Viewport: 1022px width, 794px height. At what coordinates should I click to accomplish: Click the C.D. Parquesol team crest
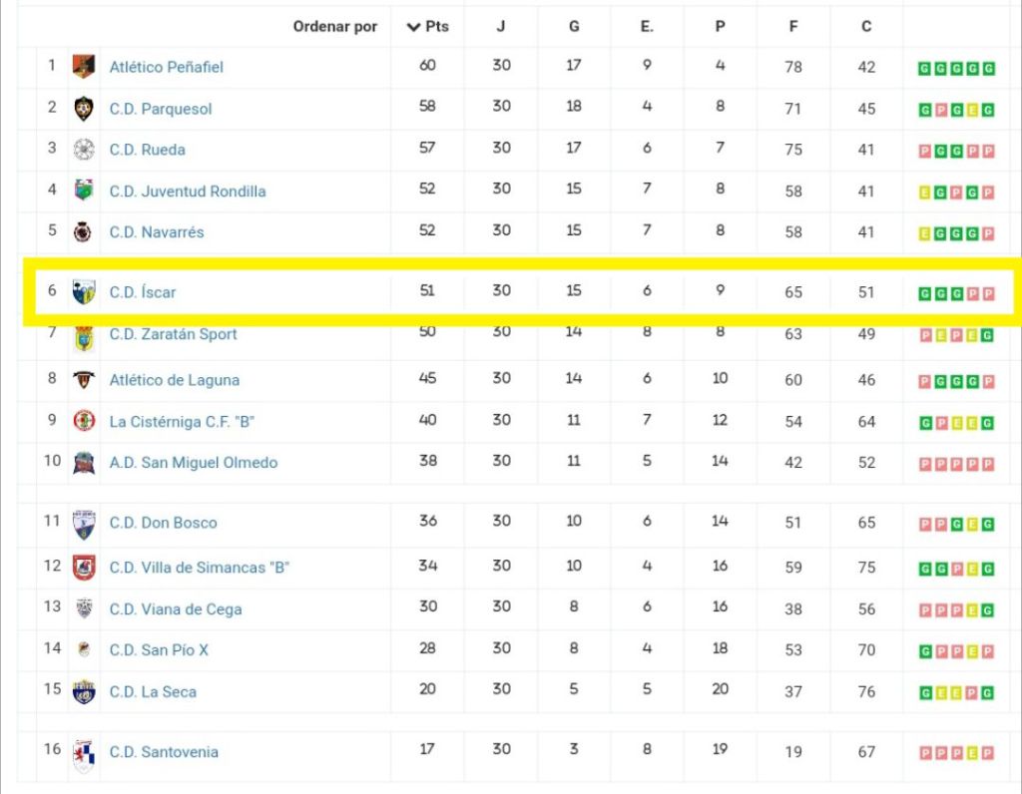pos(84,109)
